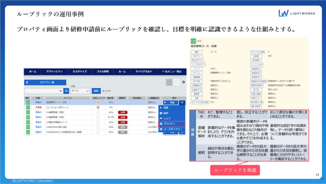Screen dimensions: 326x184
Task: Expand 全メニュー表示 in the navigation bar
Action: pyautogui.click(x=172, y=72)
